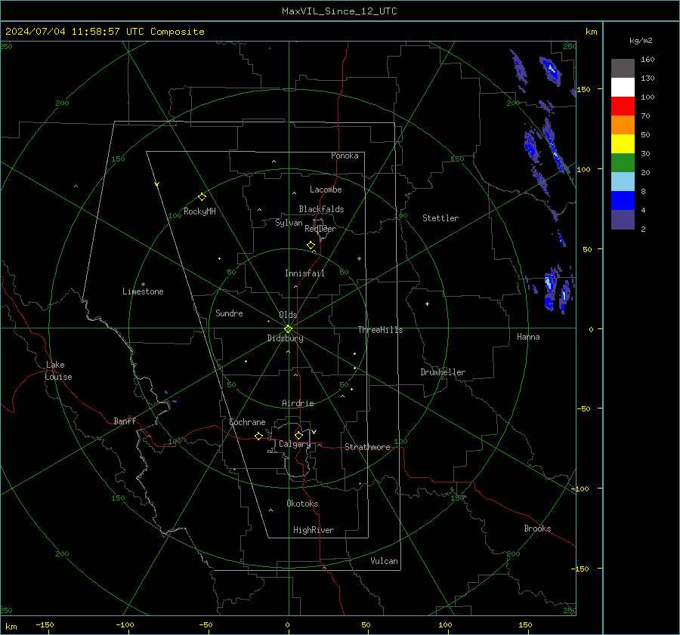Click the Blackfalds town label
680x635 pixels.
tap(321, 209)
